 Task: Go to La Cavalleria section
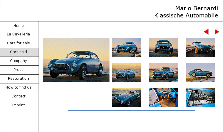19,34
